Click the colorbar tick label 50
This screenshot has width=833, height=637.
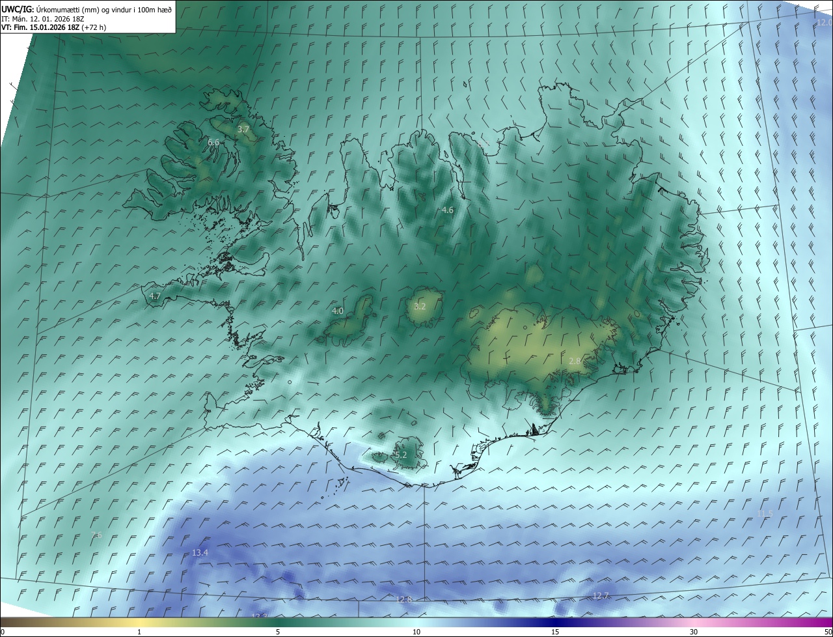[x=828, y=632]
